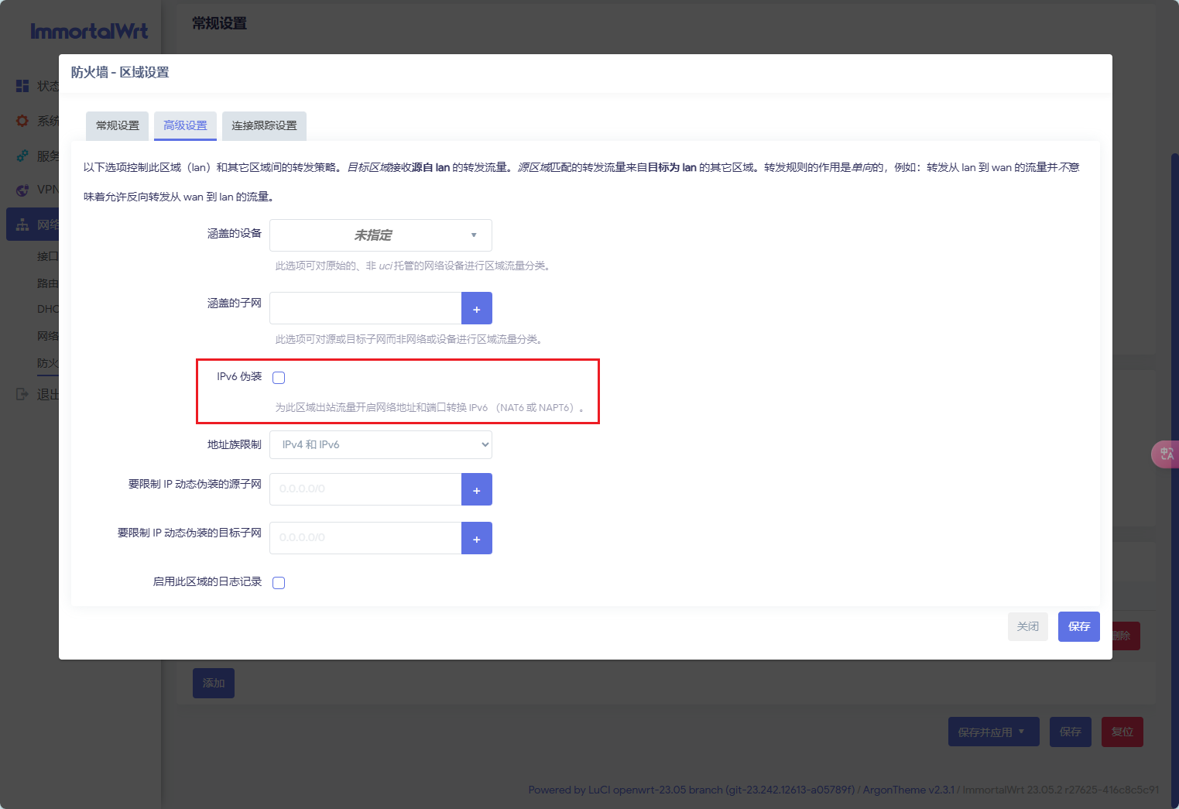Open the 地址族限制 dropdown
Image resolution: width=1179 pixels, height=809 pixels.
point(380,444)
